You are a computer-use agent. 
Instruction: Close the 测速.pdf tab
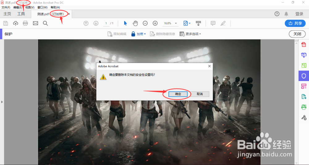[x=69, y=14]
